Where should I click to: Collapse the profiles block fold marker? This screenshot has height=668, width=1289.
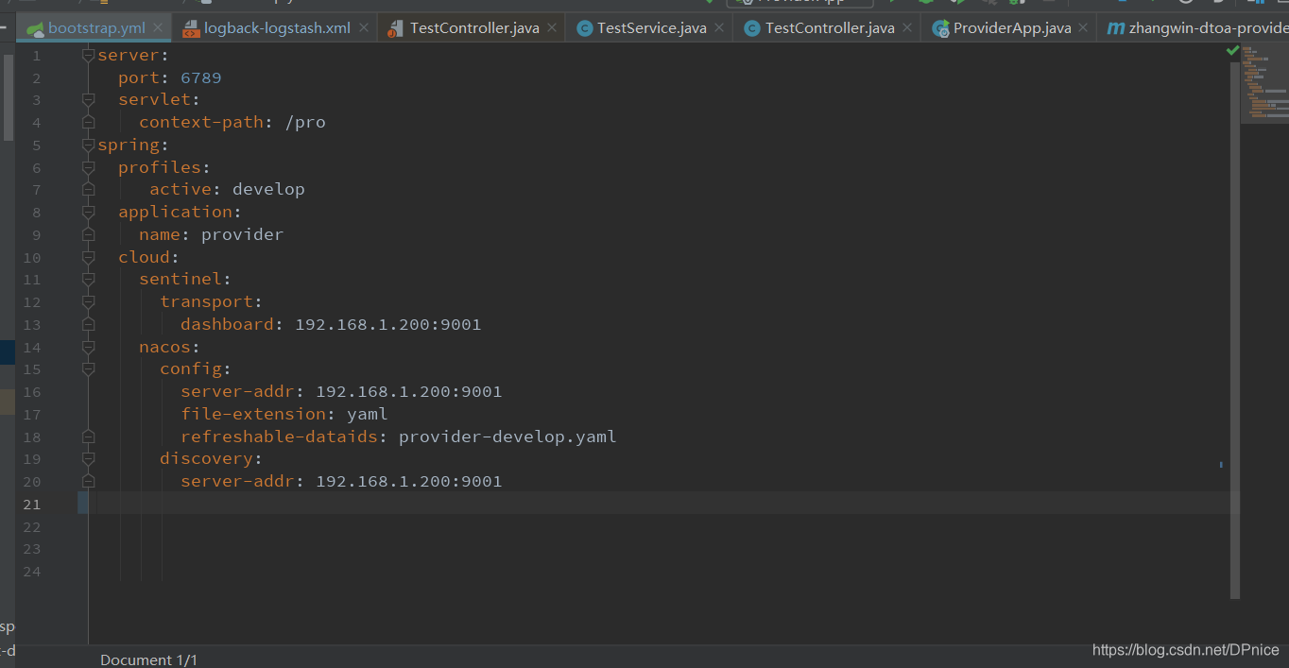pyautogui.click(x=88, y=167)
